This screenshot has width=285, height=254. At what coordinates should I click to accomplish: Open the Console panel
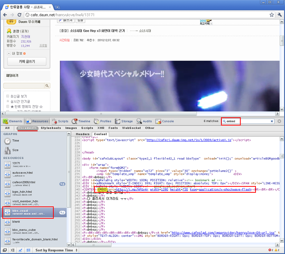(165, 121)
